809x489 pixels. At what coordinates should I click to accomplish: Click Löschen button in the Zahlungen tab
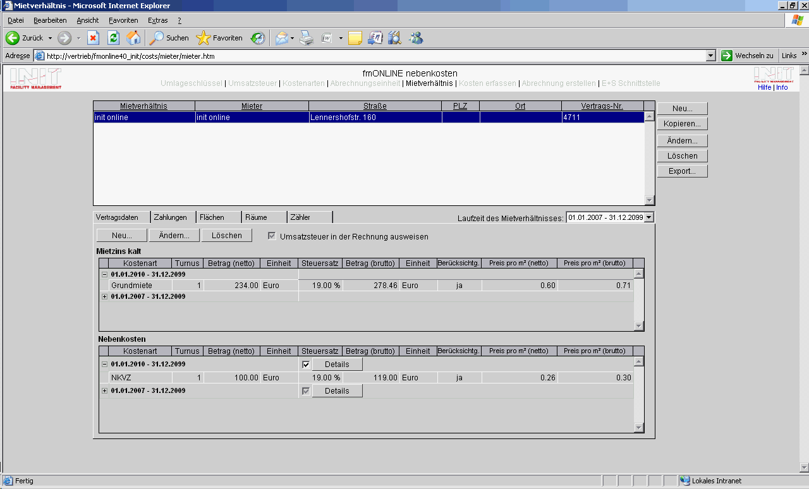point(227,236)
